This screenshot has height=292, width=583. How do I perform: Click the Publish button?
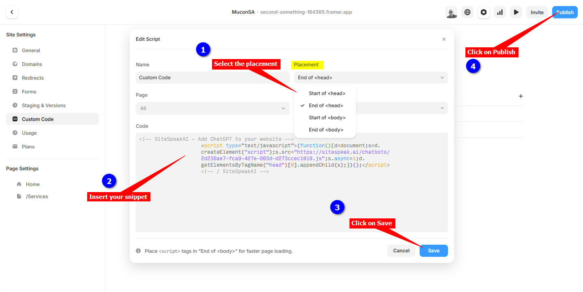(x=565, y=12)
